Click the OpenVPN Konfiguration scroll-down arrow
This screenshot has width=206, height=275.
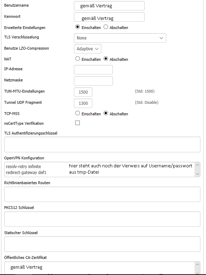click(197, 174)
